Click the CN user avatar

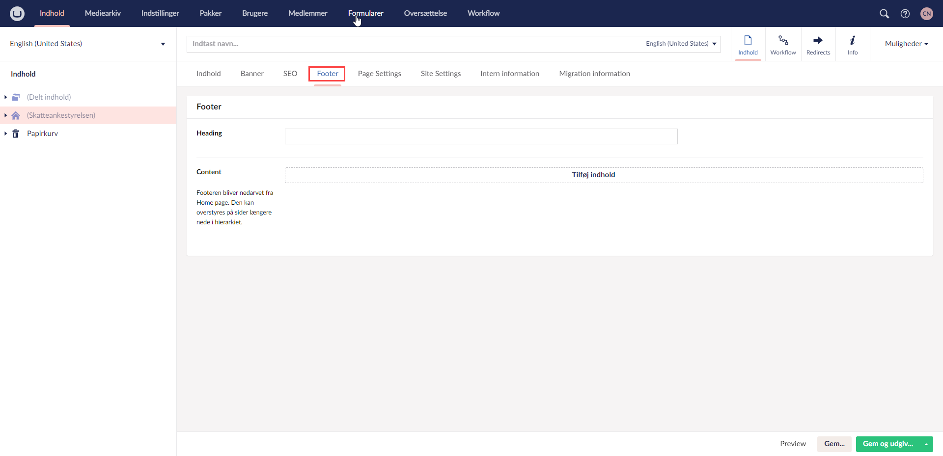pyautogui.click(x=926, y=14)
